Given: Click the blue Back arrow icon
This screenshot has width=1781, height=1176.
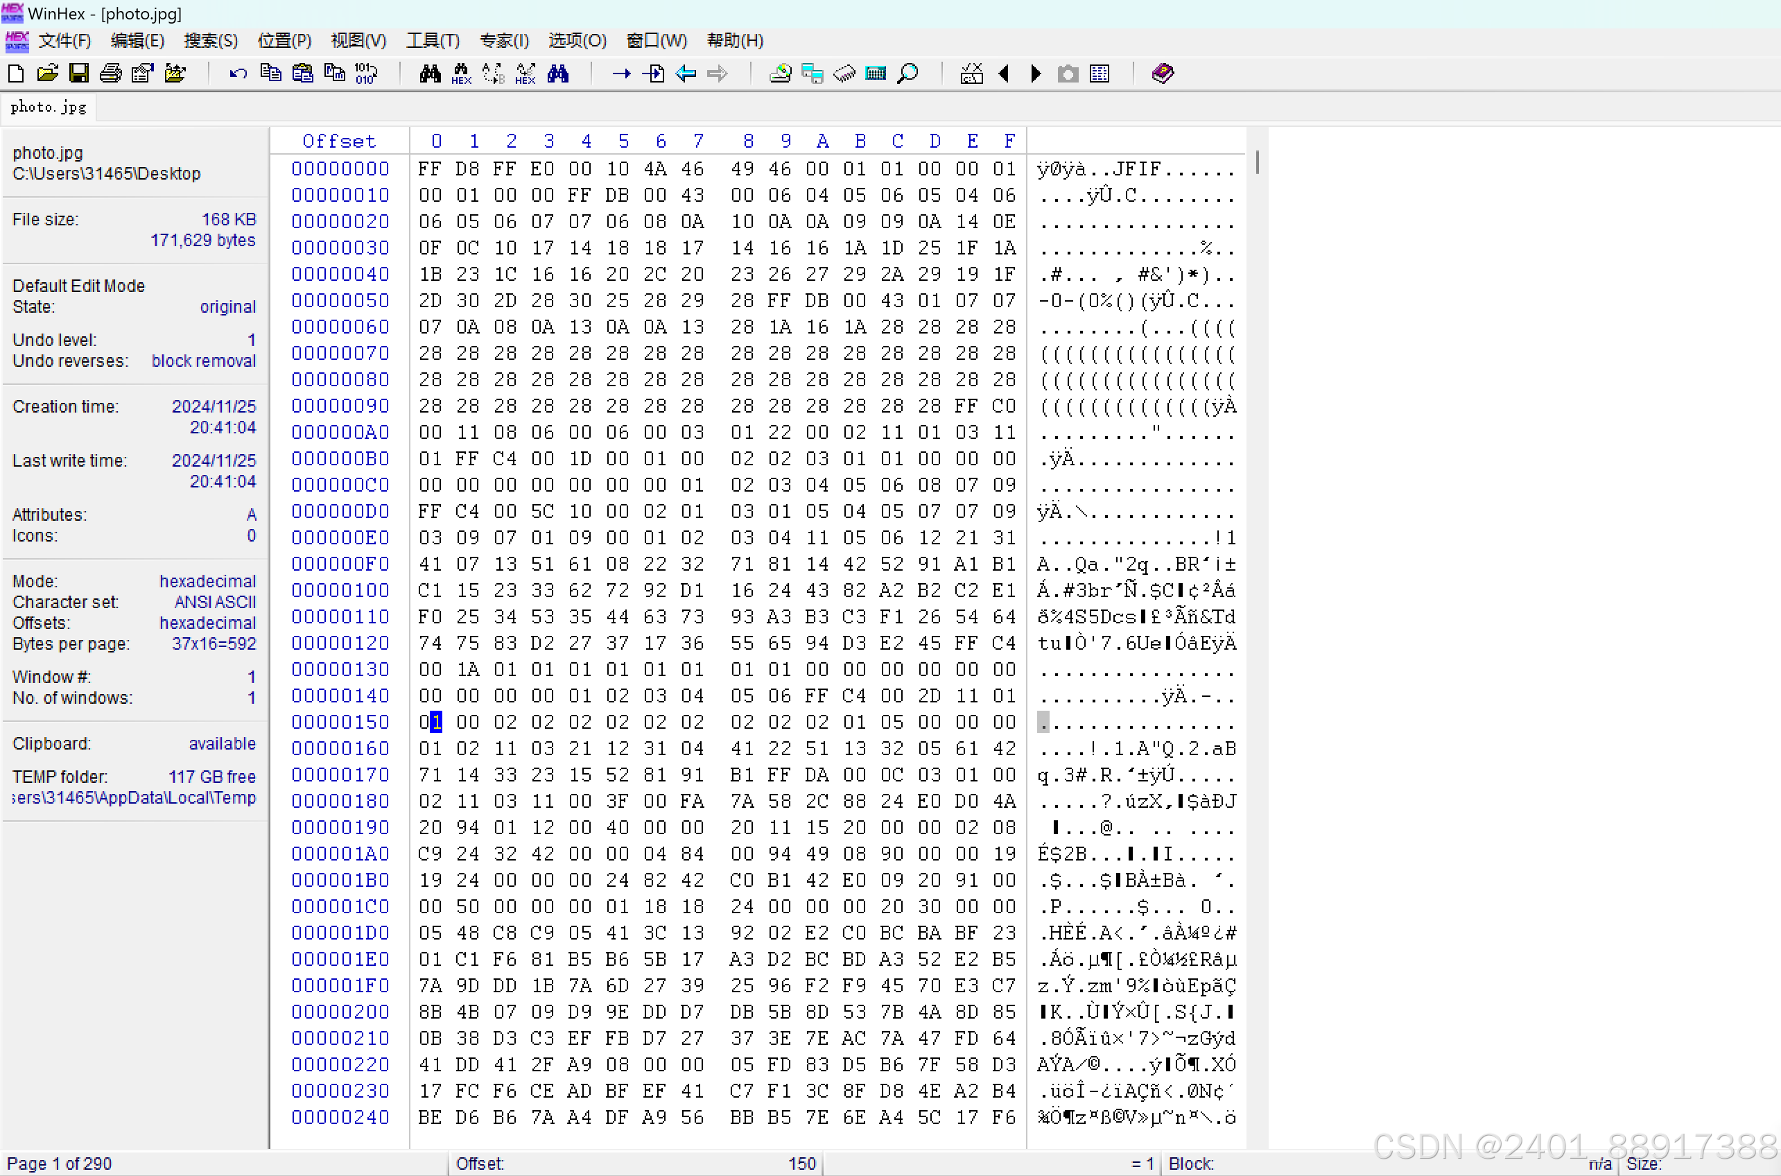Looking at the screenshot, I should click(686, 73).
